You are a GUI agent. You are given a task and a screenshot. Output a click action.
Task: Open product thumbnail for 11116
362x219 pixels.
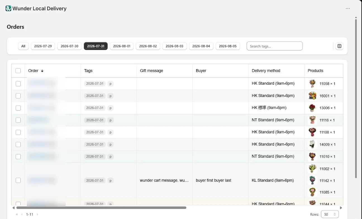tap(312, 120)
